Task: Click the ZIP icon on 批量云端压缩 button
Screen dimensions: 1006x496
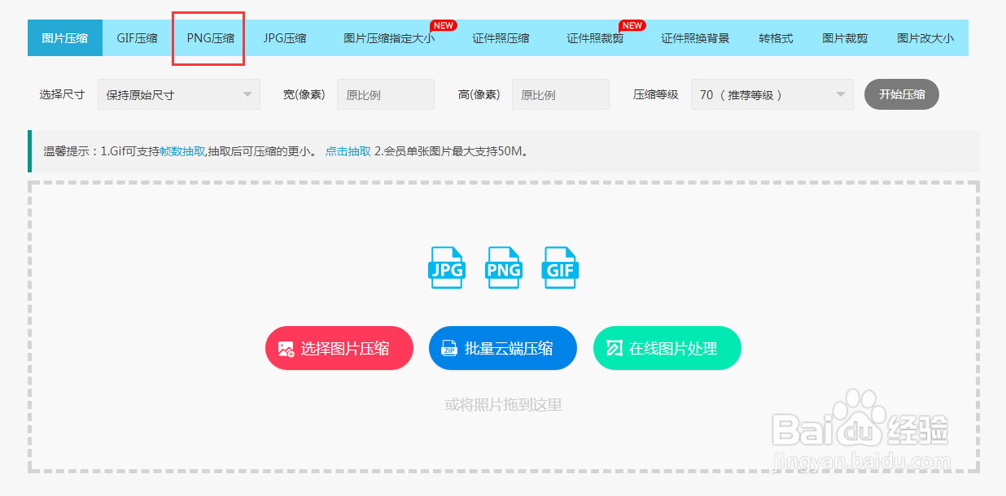Action: (448, 348)
